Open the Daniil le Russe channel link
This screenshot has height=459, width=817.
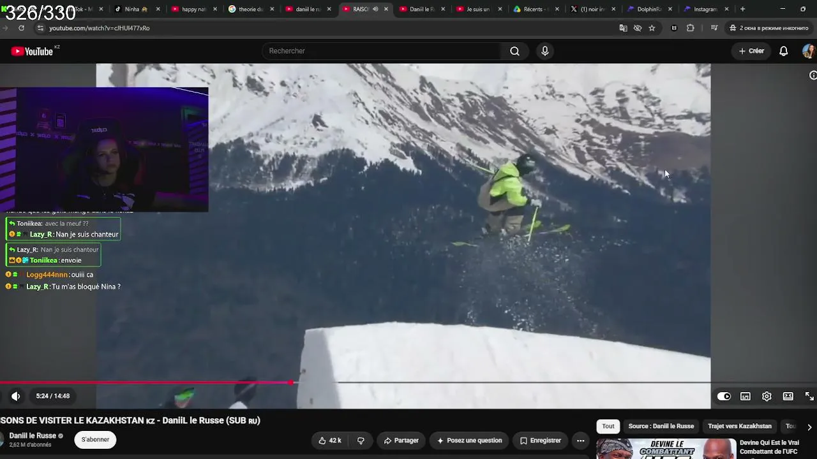pyautogui.click(x=32, y=436)
